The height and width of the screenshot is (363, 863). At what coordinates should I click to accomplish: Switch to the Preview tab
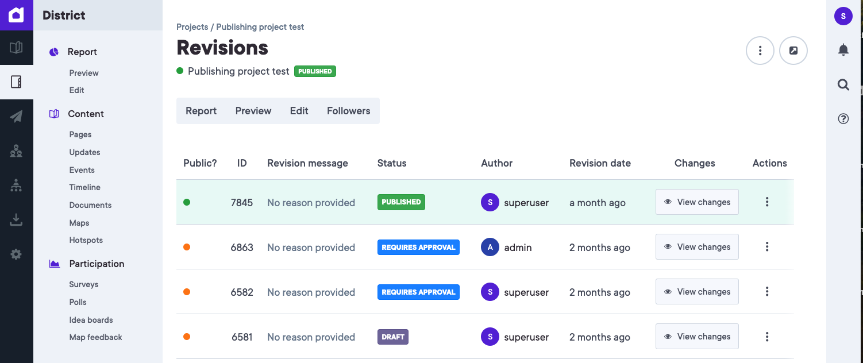coord(253,111)
